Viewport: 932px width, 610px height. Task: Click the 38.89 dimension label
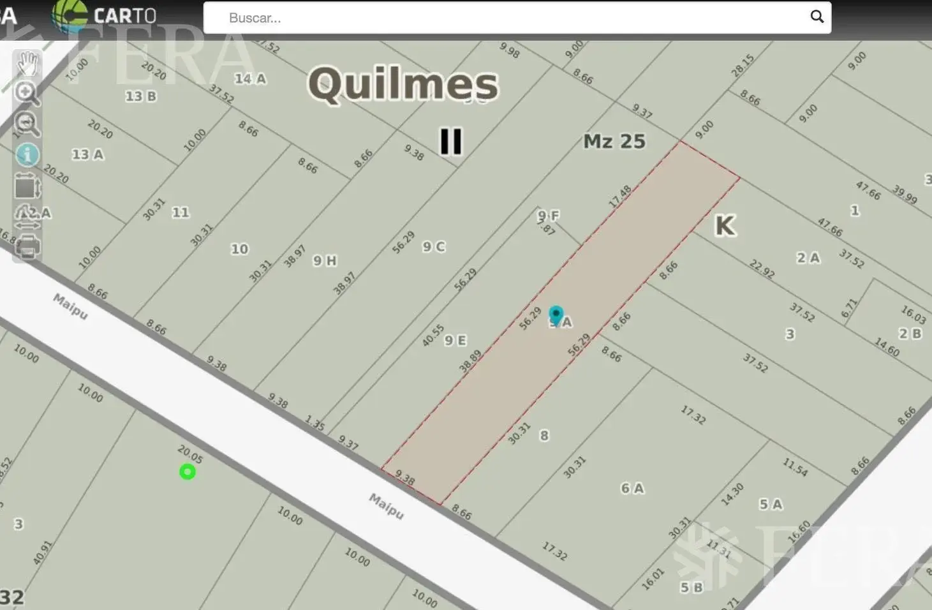[x=470, y=361]
